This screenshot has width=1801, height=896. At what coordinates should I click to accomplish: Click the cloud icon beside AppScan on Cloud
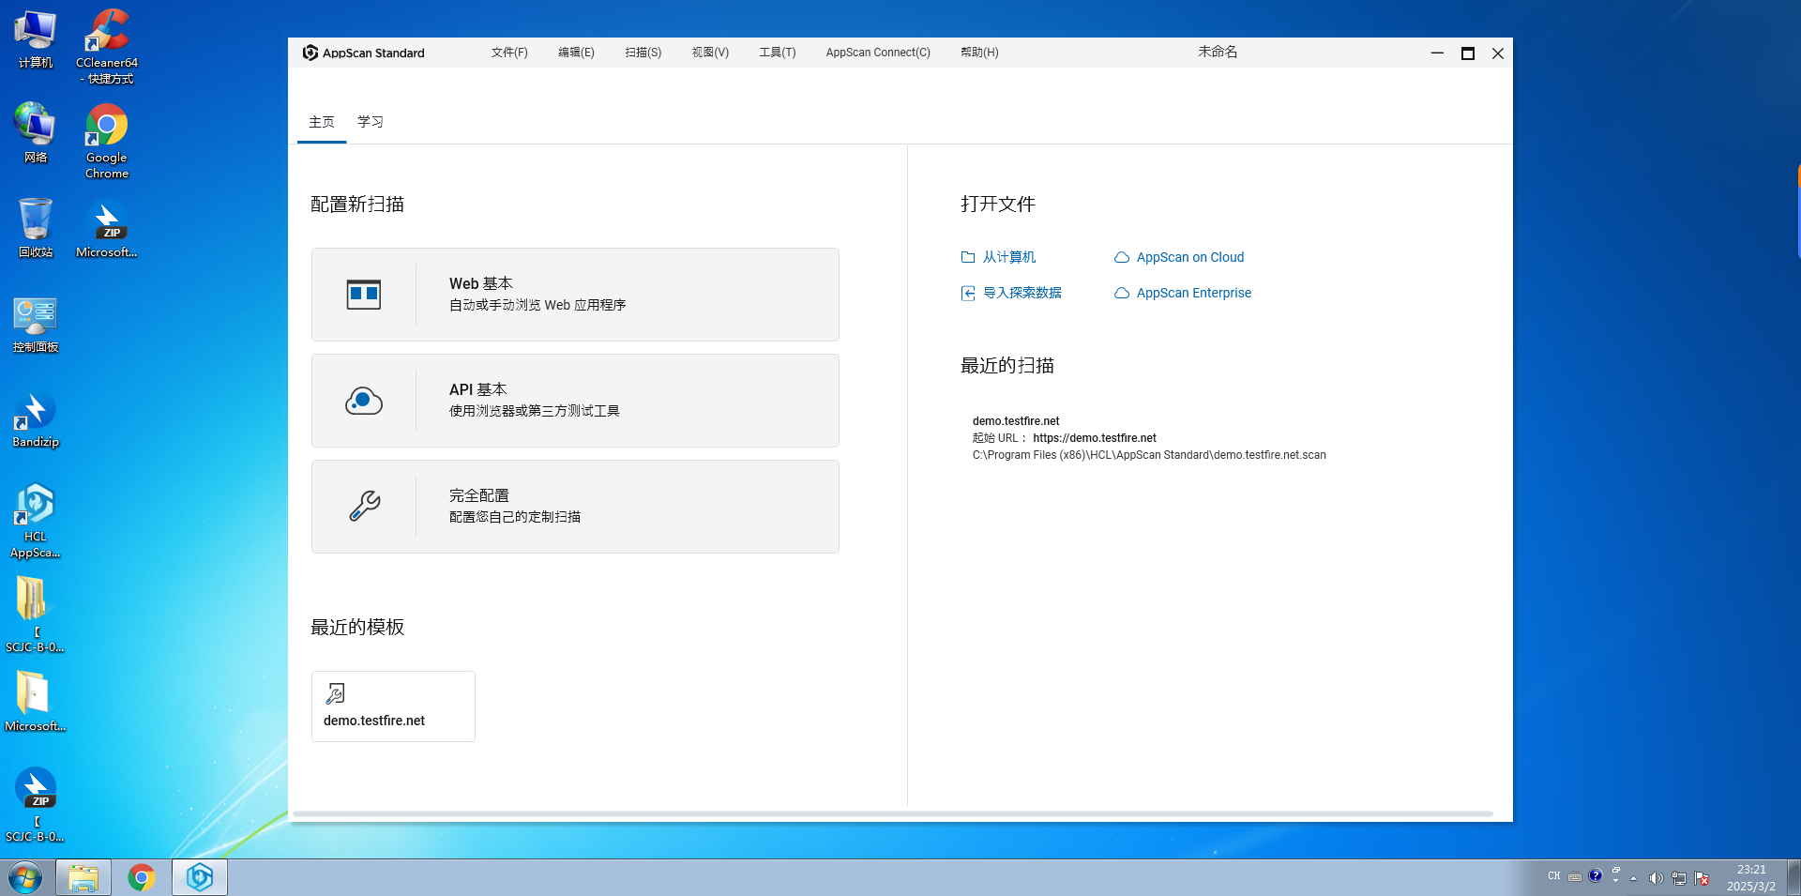[1122, 257]
